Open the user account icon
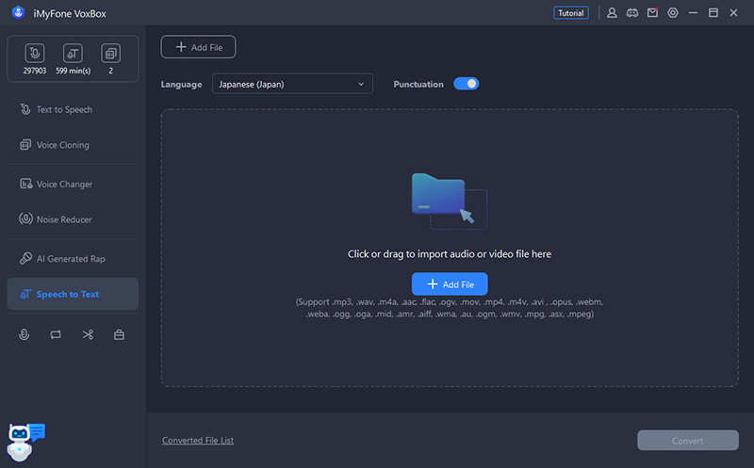Screen dimensions: 754x468 pos(612,13)
